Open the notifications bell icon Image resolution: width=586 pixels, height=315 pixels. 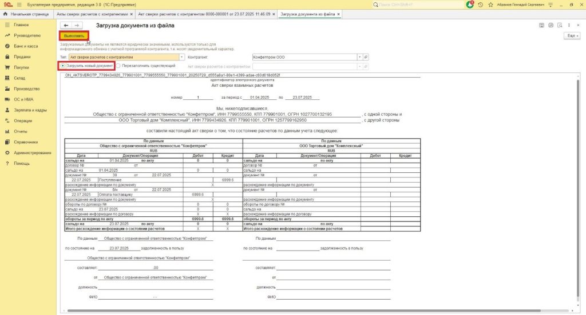click(470, 4)
